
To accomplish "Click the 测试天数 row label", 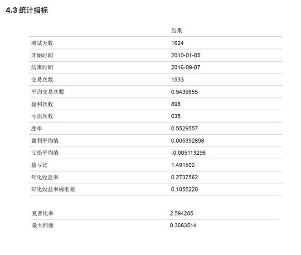I will 42,43.
